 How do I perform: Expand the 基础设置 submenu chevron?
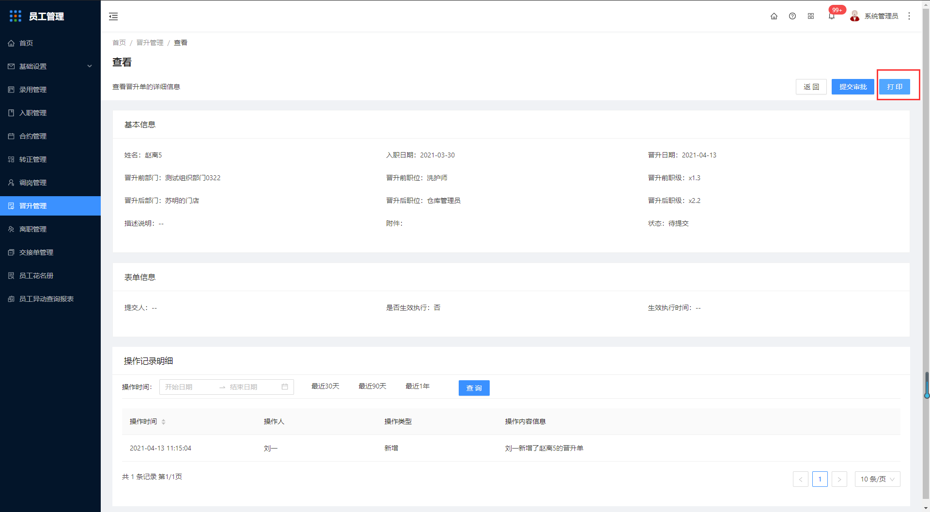coord(90,66)
